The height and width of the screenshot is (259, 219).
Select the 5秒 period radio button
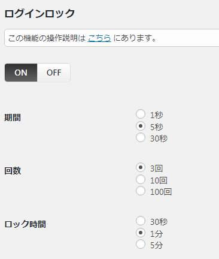(x=141, y=126)
